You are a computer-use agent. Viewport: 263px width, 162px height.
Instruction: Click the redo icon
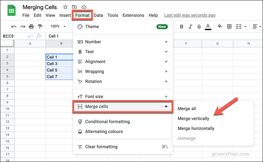(23, 26)
